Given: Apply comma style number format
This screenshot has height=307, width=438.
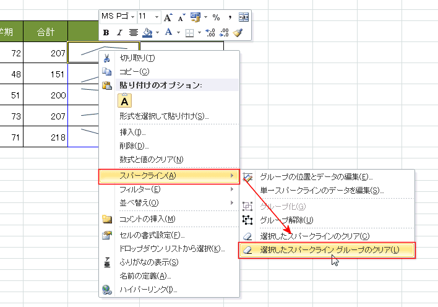Looking at the screenshot, I should pyautogui.click(x=230, y=17).
